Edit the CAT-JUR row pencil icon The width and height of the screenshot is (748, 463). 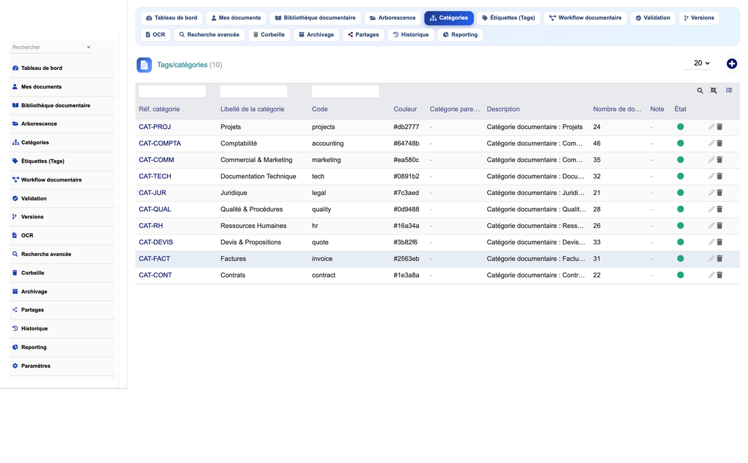click(x=711, y=193)
